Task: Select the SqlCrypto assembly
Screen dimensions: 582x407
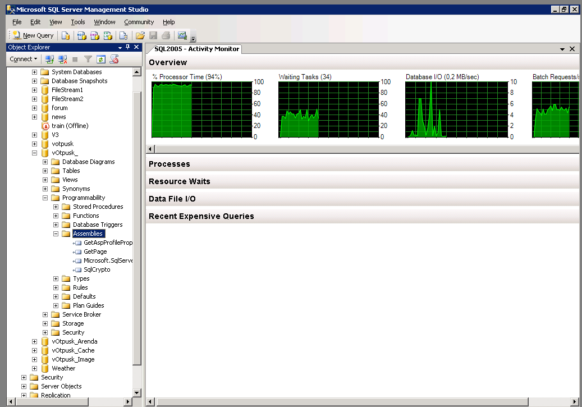Action: click(x=97, y=269)
